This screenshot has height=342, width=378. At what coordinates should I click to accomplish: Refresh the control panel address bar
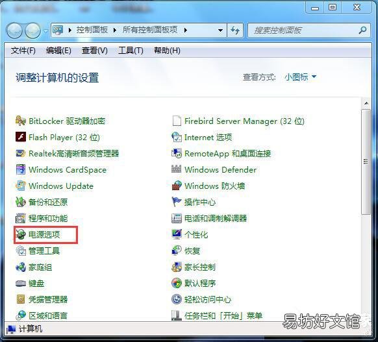click(x=235, y=31)
